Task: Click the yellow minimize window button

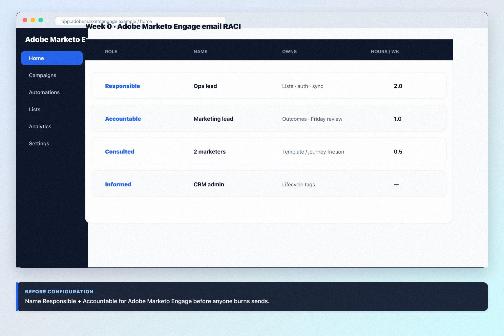Action: point(33,20)
